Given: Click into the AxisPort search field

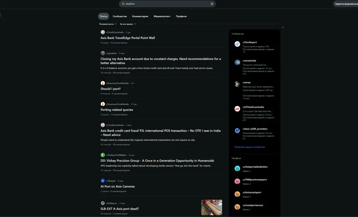Looking at the screenshot, I should click(x=167, y=4).
